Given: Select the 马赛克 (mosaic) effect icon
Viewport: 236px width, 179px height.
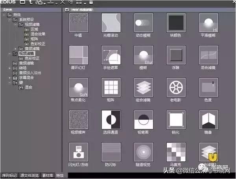Looking at the screenshot, I should coord(176,152).
